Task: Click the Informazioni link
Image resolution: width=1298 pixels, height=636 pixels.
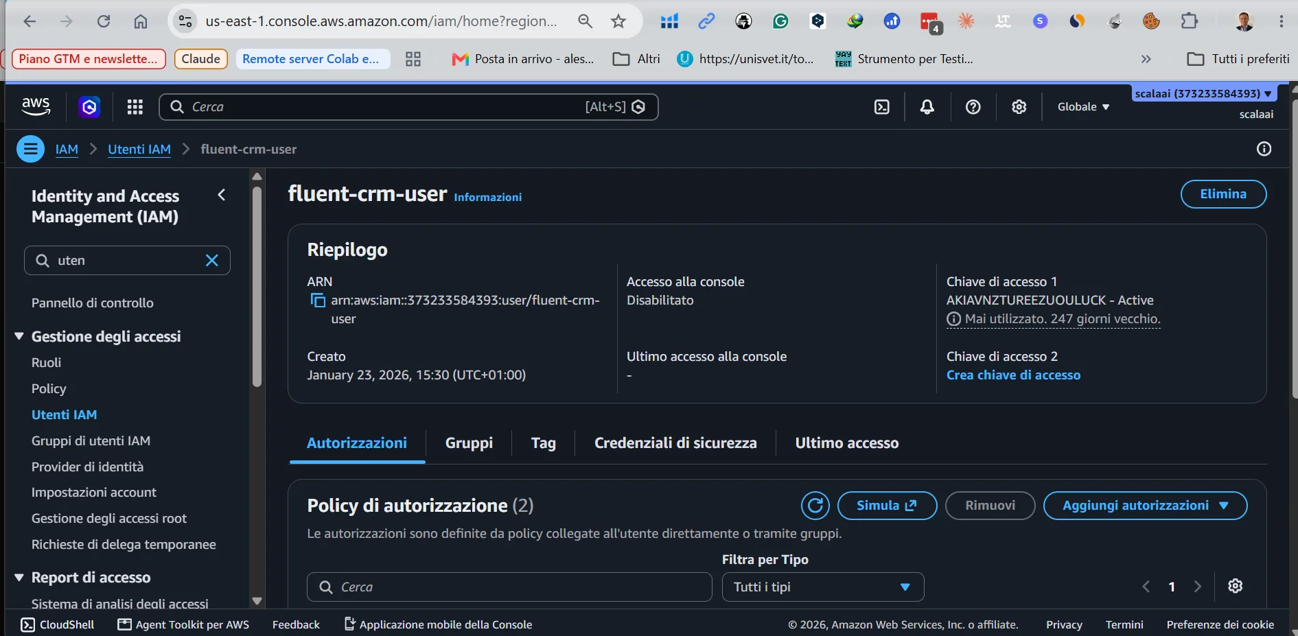Action: tap(487, 197)
